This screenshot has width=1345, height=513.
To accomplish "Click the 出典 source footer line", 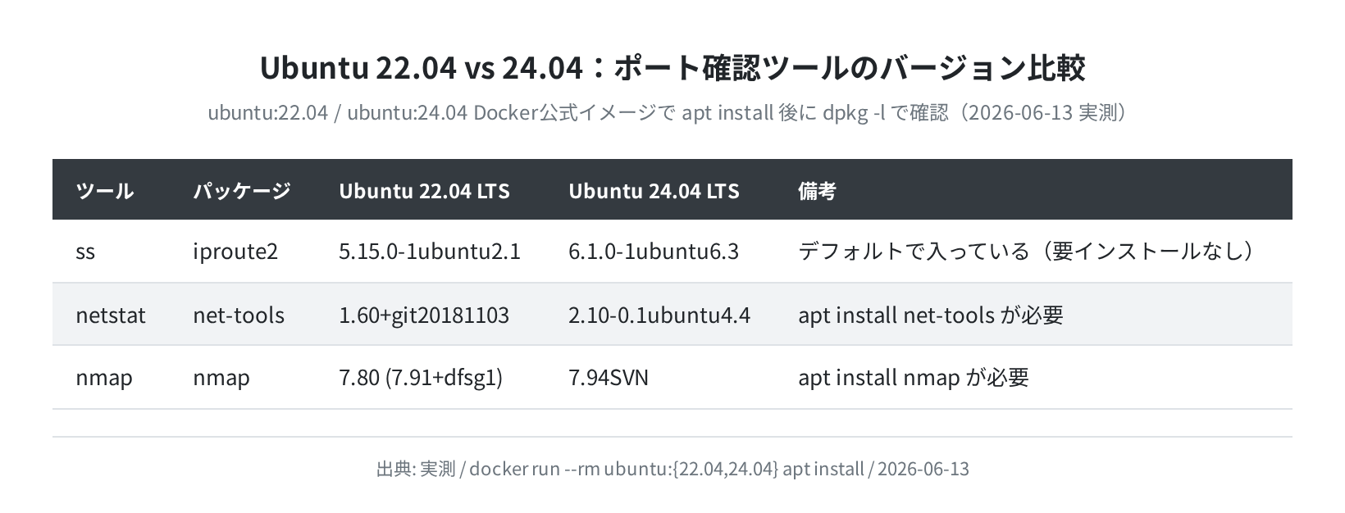I will (672, 469).
